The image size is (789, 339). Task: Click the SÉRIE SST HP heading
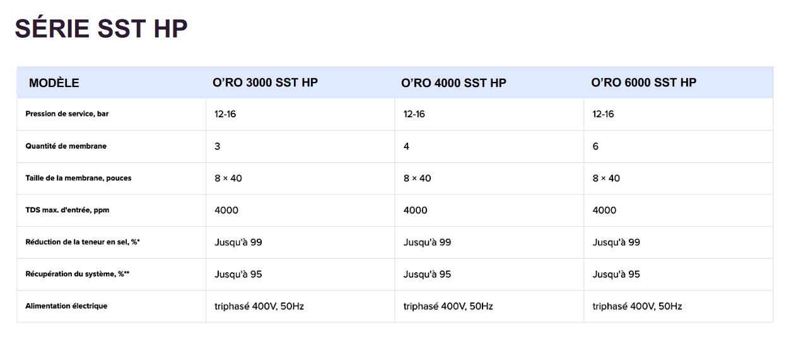pyautogui.click(x=101, y=29)
